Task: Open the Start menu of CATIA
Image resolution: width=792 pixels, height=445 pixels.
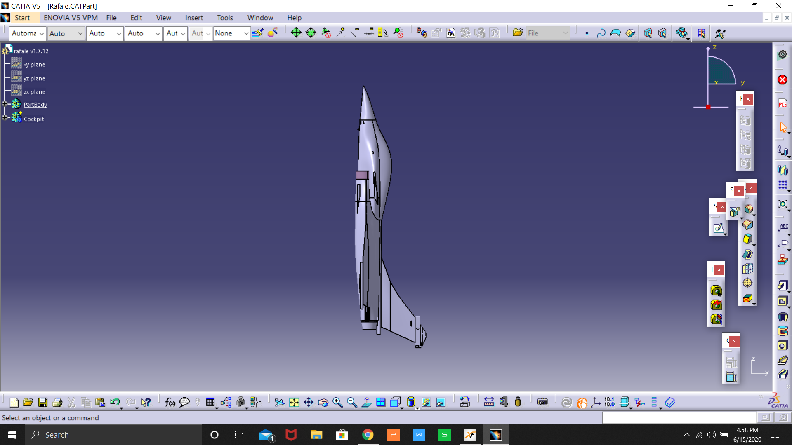Action: [22, 18]
